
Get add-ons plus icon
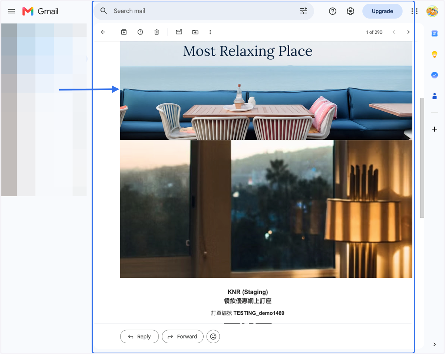435,129
